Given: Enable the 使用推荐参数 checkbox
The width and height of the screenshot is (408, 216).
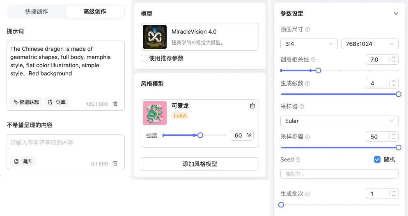Looking at the screenshot, I should point(144,58).
